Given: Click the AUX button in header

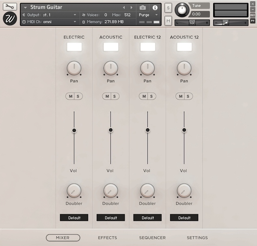Looking at the screenshot, I should [253, 15].
